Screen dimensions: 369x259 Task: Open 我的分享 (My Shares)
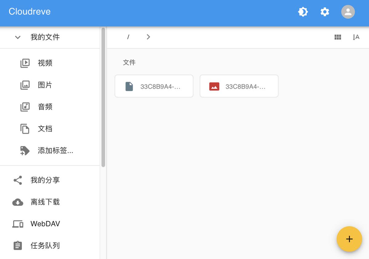point(45,180)
